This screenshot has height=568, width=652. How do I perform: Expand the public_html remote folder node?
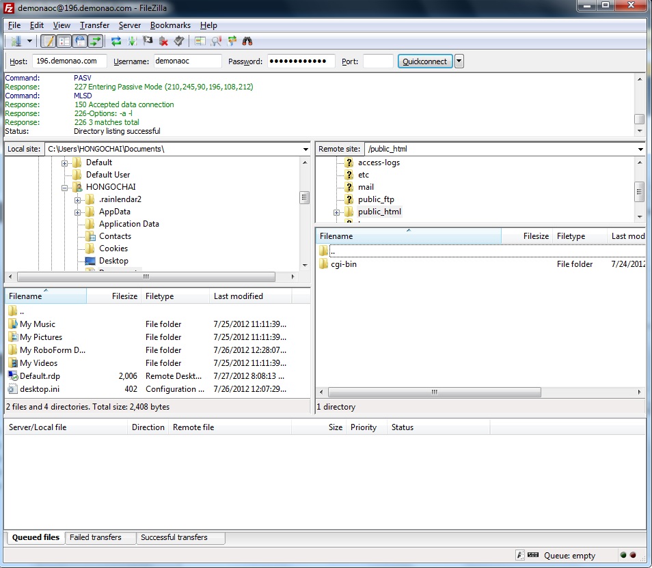pos(336,213)
